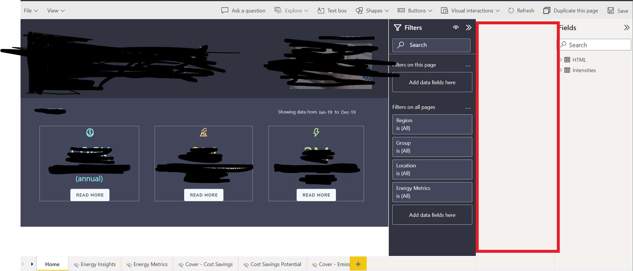Switch to the Energy Metrics page tab

pyautogui.click(x=147, y=264)
